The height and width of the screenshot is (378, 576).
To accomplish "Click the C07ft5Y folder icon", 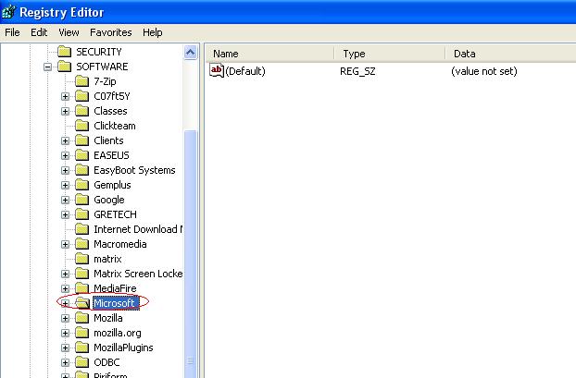I will click(81, 96).
